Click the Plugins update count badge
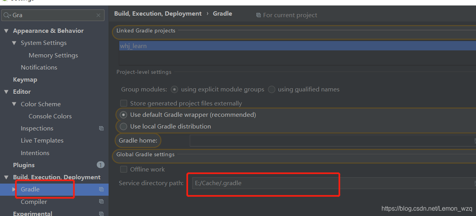 [x=100, y=165]
